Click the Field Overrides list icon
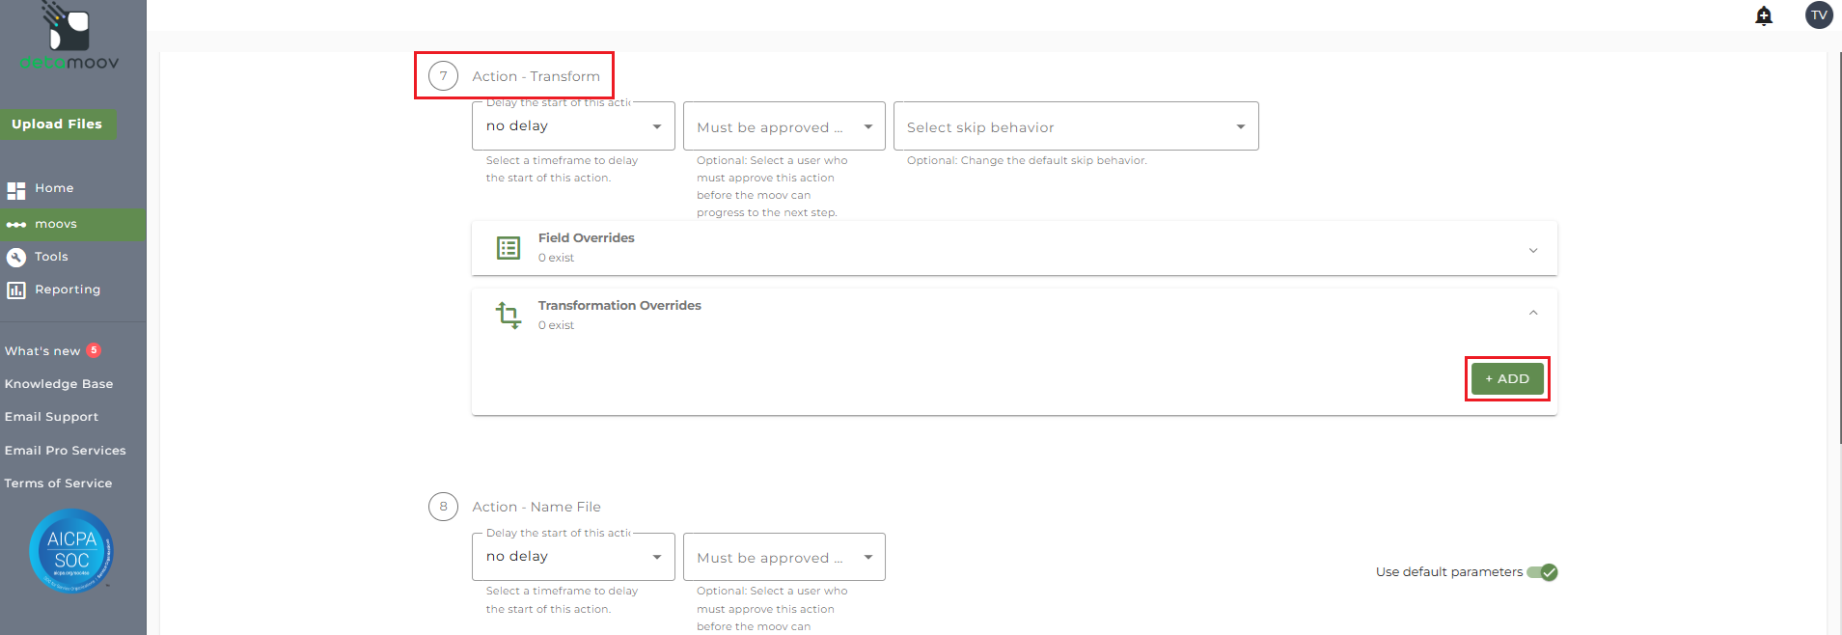 point(509,248)
